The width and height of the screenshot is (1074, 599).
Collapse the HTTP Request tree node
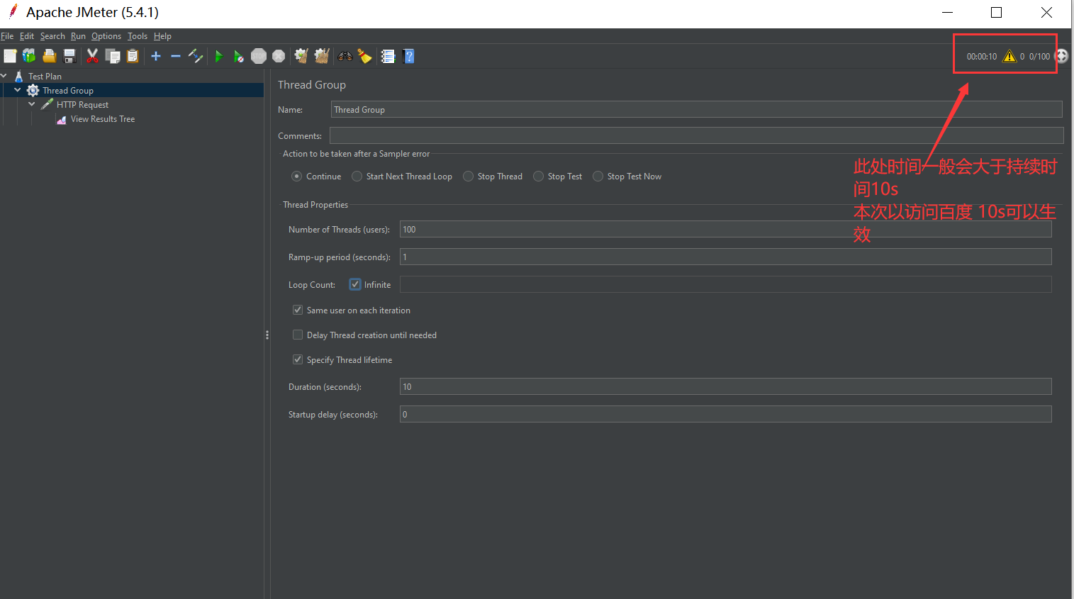pos(32,104)
